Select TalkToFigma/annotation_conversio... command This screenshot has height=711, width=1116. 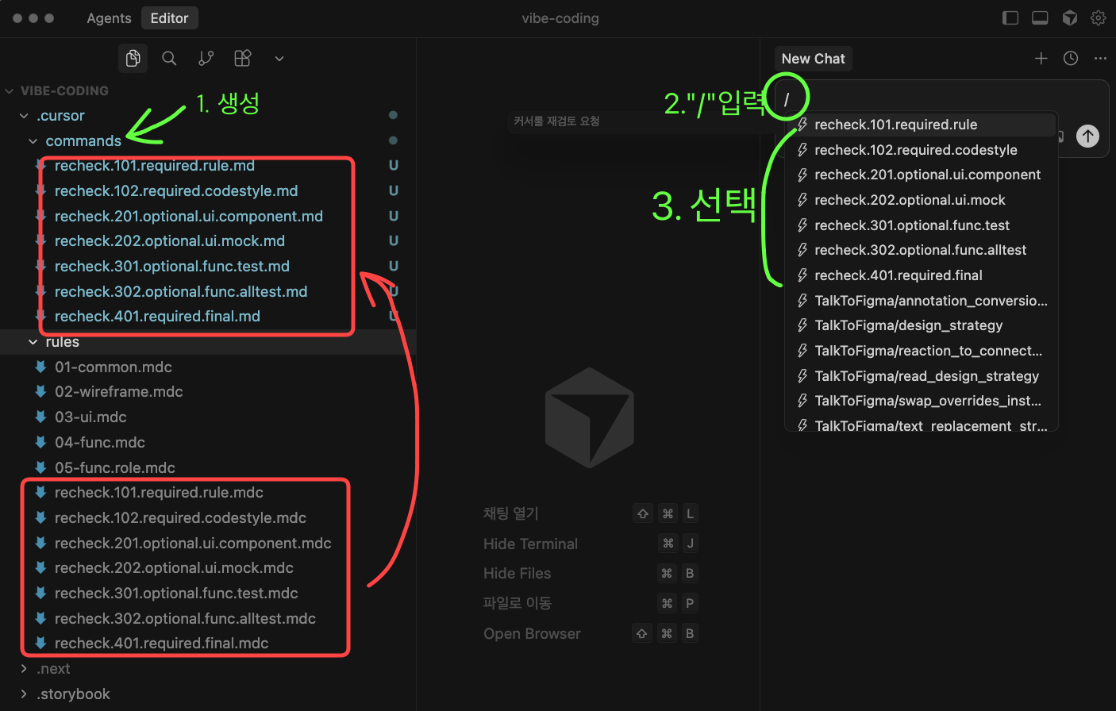pyautogui.click(x=922, y=301)
